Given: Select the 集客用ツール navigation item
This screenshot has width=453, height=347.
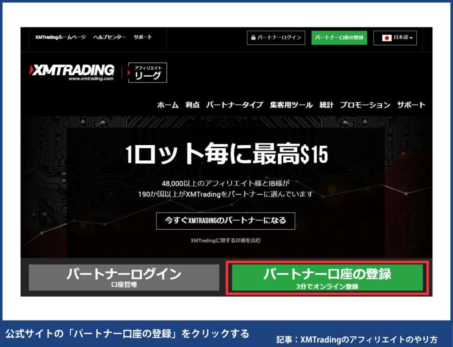Looking at the screenshot, I should pos(290,104).
